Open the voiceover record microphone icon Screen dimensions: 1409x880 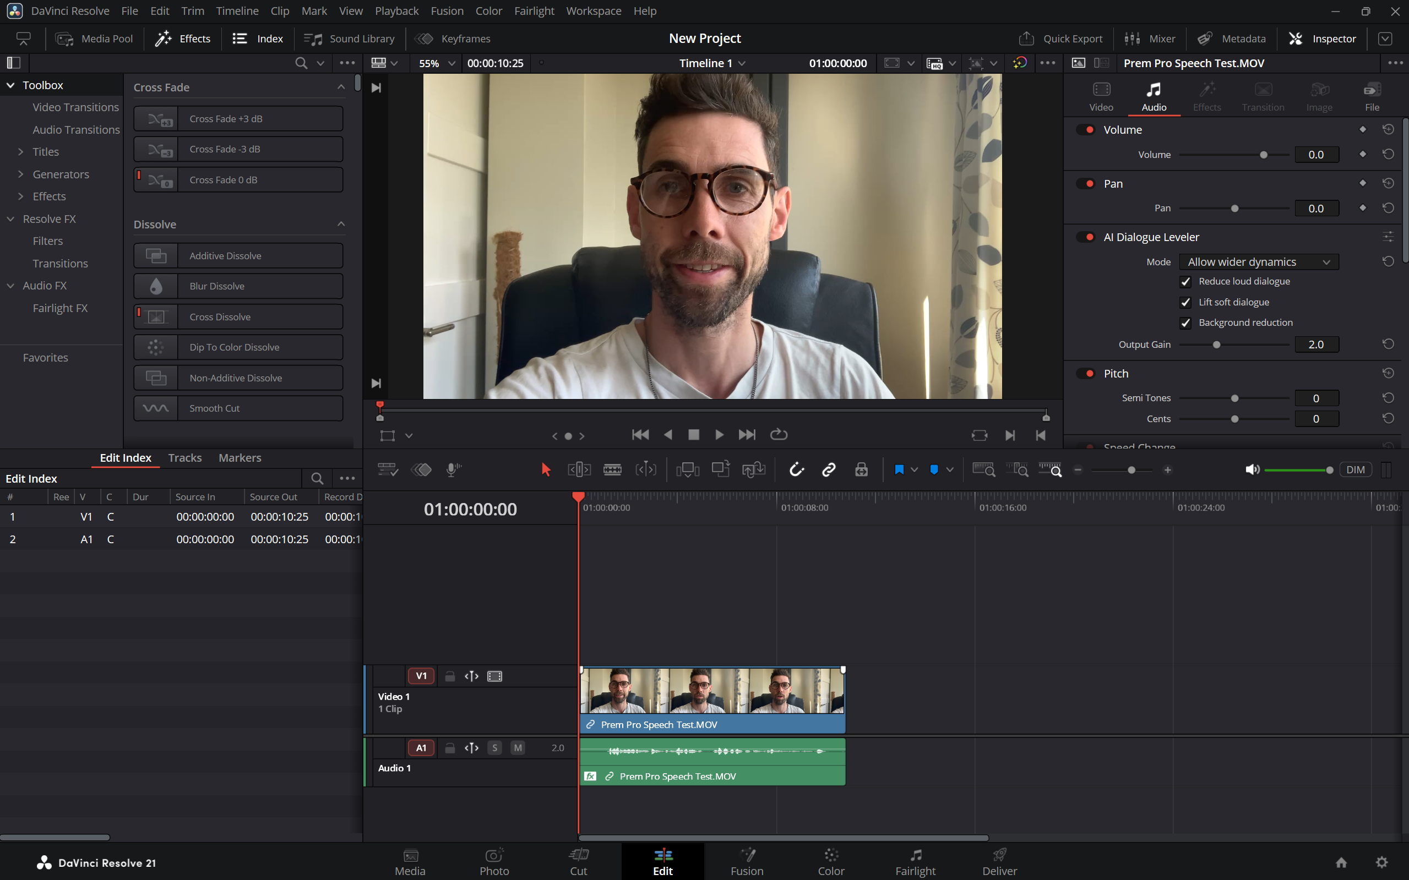tap(454, 469)
